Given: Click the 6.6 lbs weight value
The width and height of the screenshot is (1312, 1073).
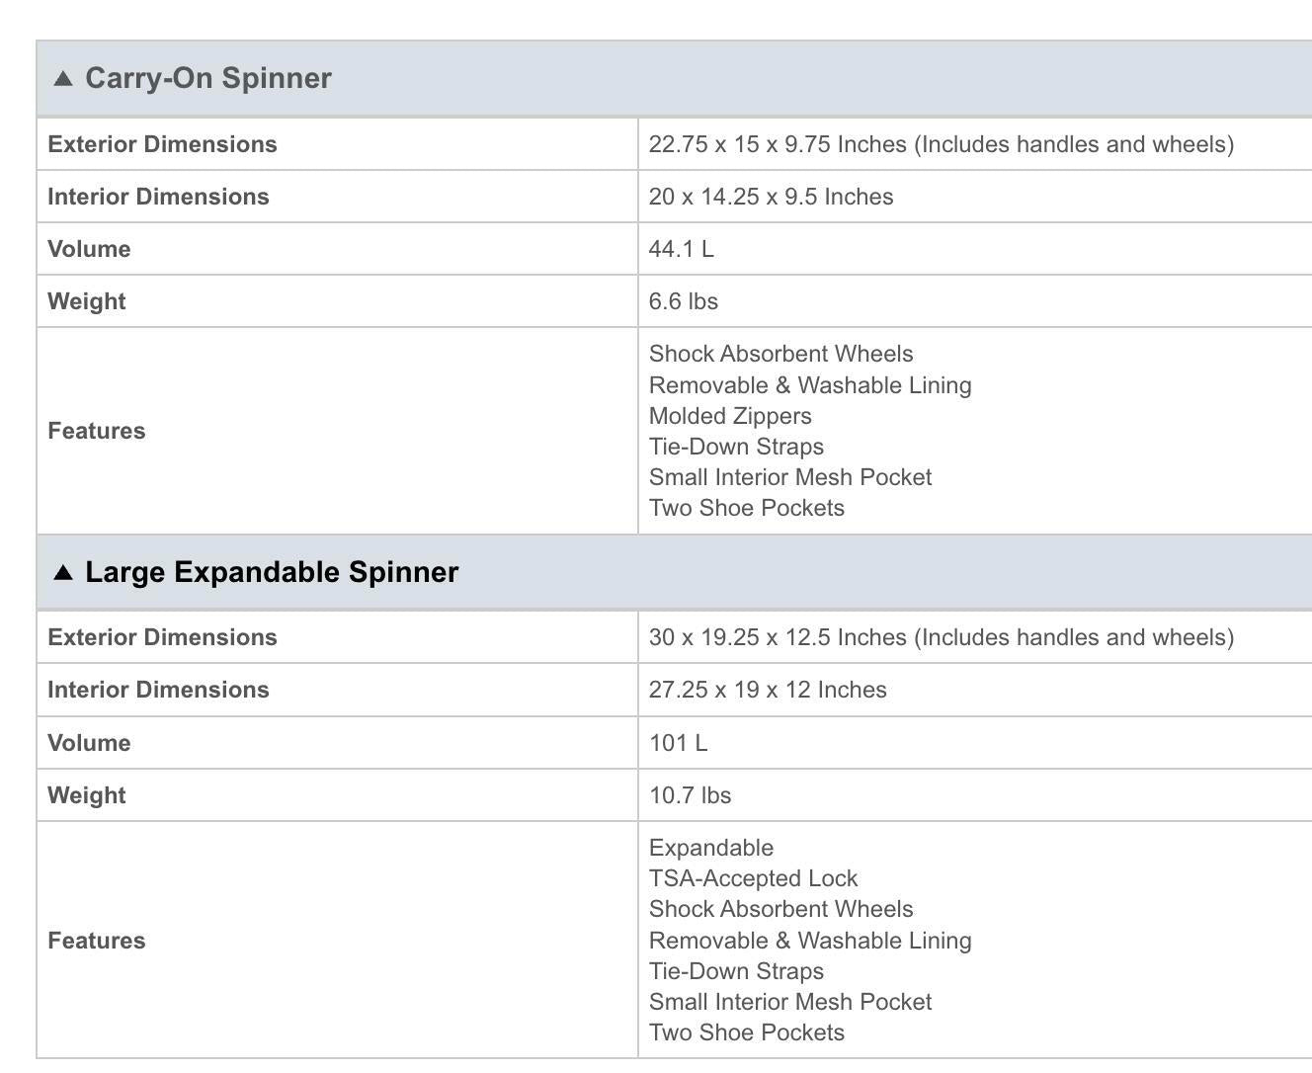Looking at the screenshot, I should tap(683, 301).
